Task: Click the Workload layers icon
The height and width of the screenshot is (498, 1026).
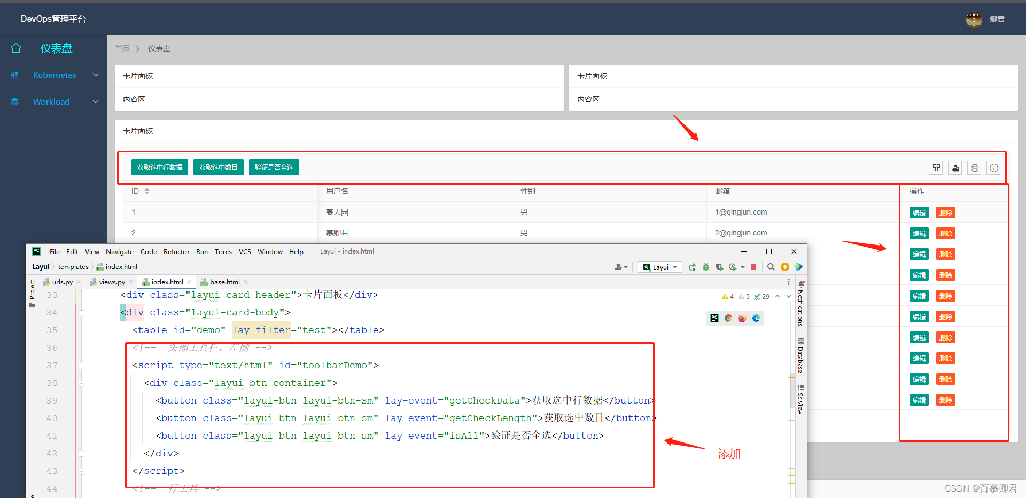Action: tap(14, 102)
